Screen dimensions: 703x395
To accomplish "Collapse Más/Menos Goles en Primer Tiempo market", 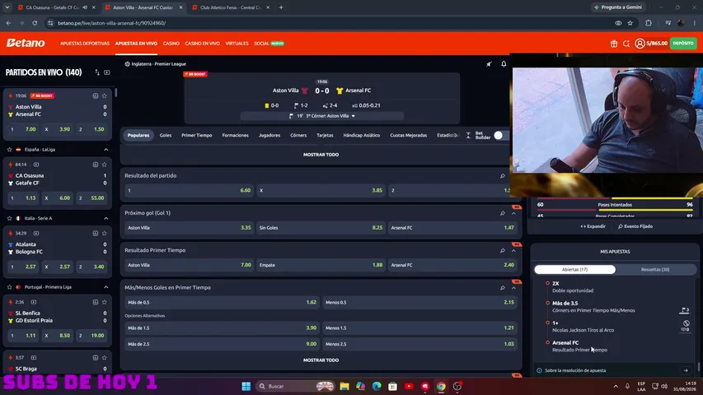I will pyautogui.click(x=513, y=287).
